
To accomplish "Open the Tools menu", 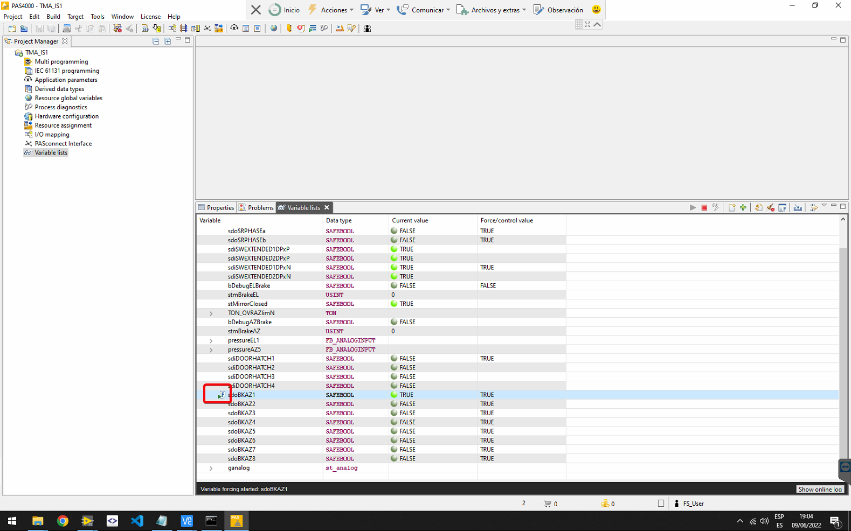I will pyautogui.click(x=98, y=17).
